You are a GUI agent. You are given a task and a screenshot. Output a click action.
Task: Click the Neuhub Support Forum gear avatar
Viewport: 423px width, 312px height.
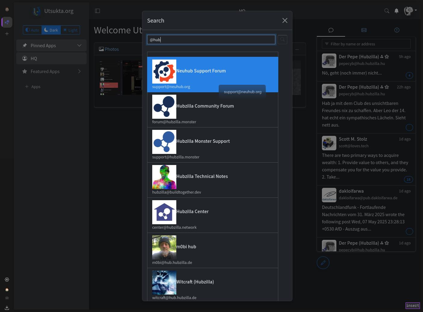(164, 72)
